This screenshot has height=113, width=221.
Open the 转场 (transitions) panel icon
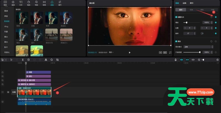(x=44, y=3)
